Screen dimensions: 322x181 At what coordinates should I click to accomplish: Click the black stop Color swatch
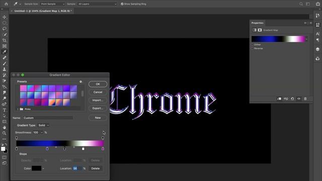coord(36,168)
